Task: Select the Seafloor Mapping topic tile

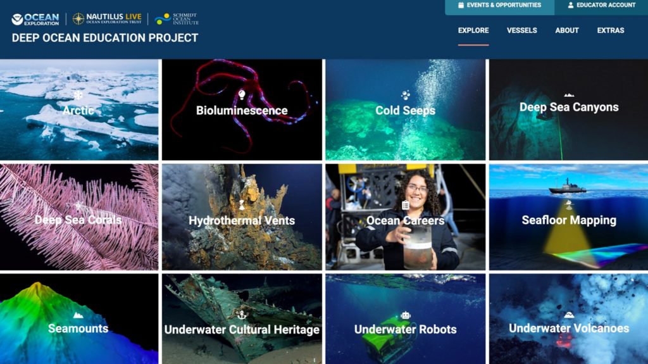Action: click(569, 217)
